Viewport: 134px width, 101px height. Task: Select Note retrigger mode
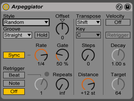tap(14, 83)
